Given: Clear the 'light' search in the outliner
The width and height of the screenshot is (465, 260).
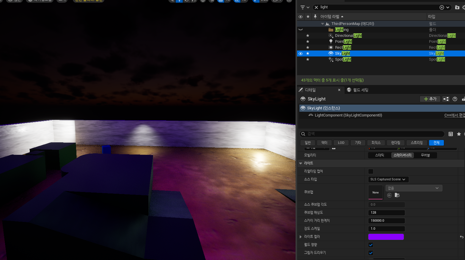Looking at the screenshot, I should pyautogui.click(x=316, y=7).
